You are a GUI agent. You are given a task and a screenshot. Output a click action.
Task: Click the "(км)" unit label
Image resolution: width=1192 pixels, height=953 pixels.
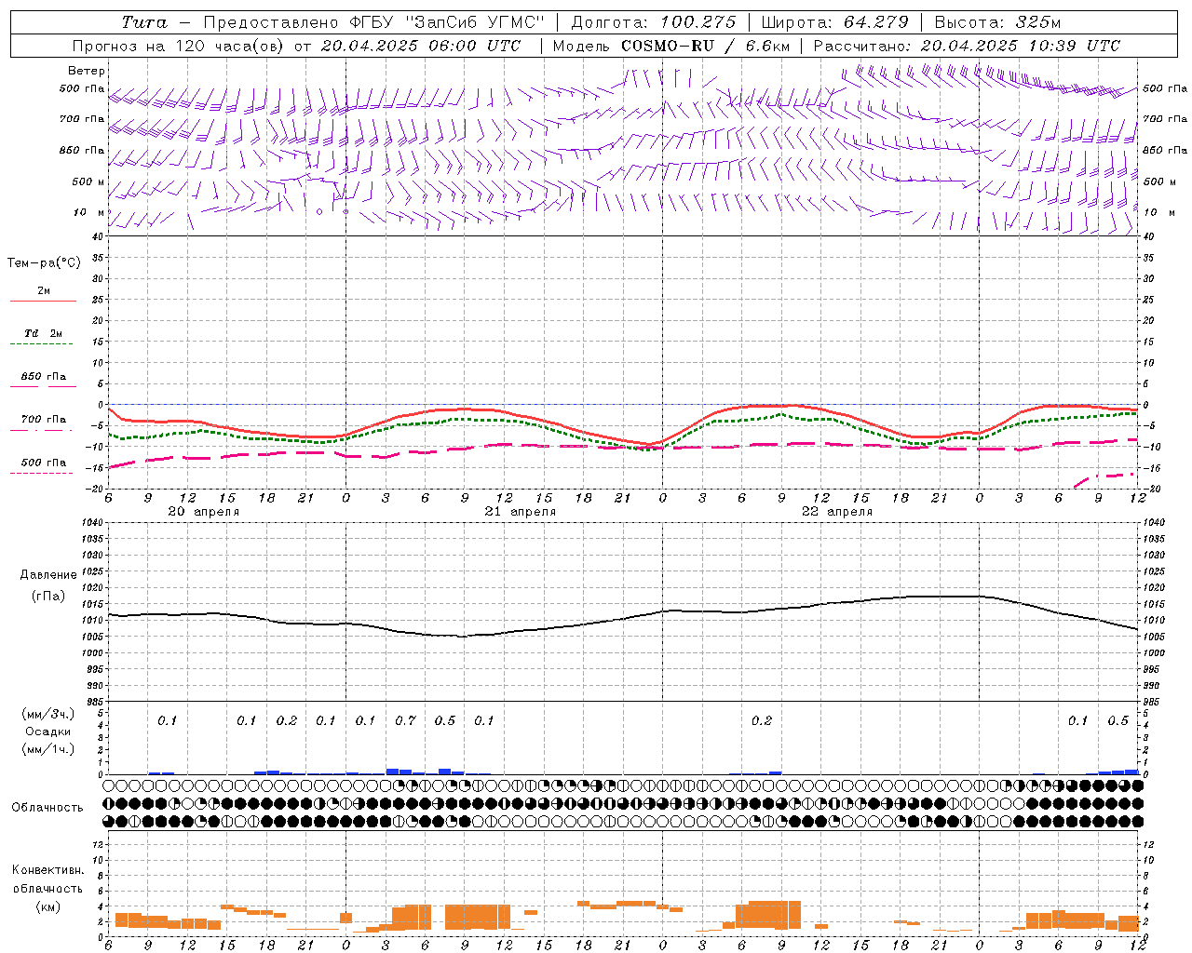[x=47, y=906]
